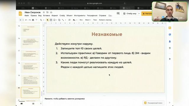Undo the last action
The height and width of the screenshot is (106, 189).
(26, 20)
